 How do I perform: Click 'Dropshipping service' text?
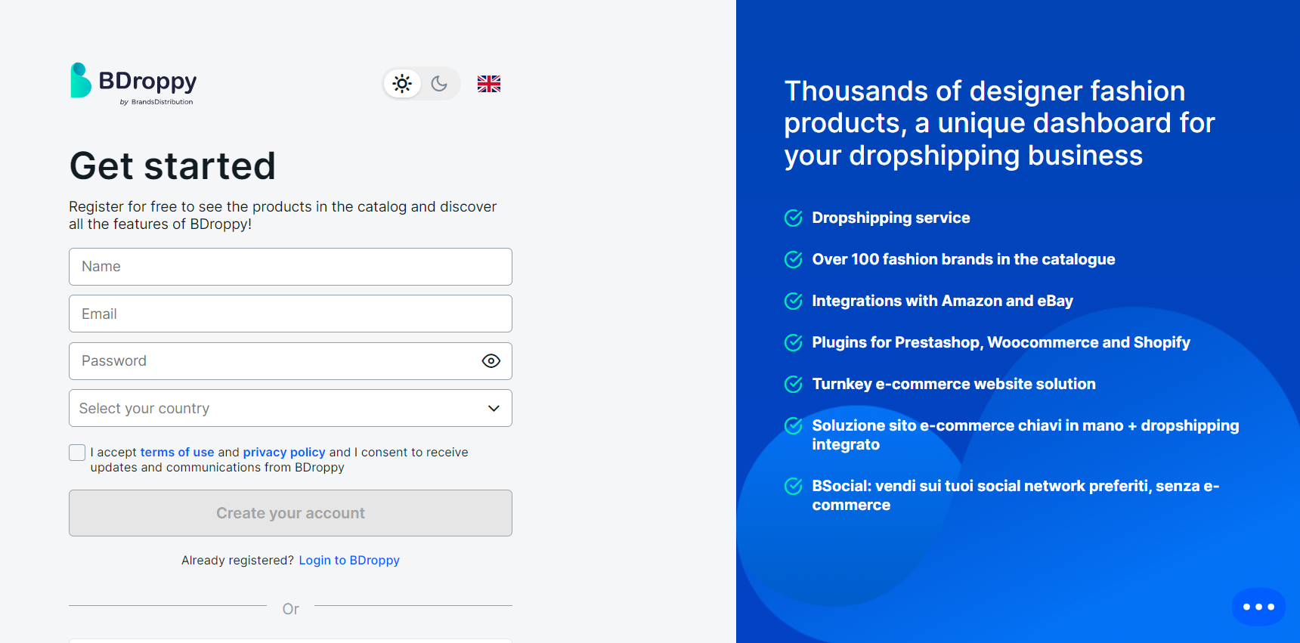pyautogui.click(x=891, y=218)
